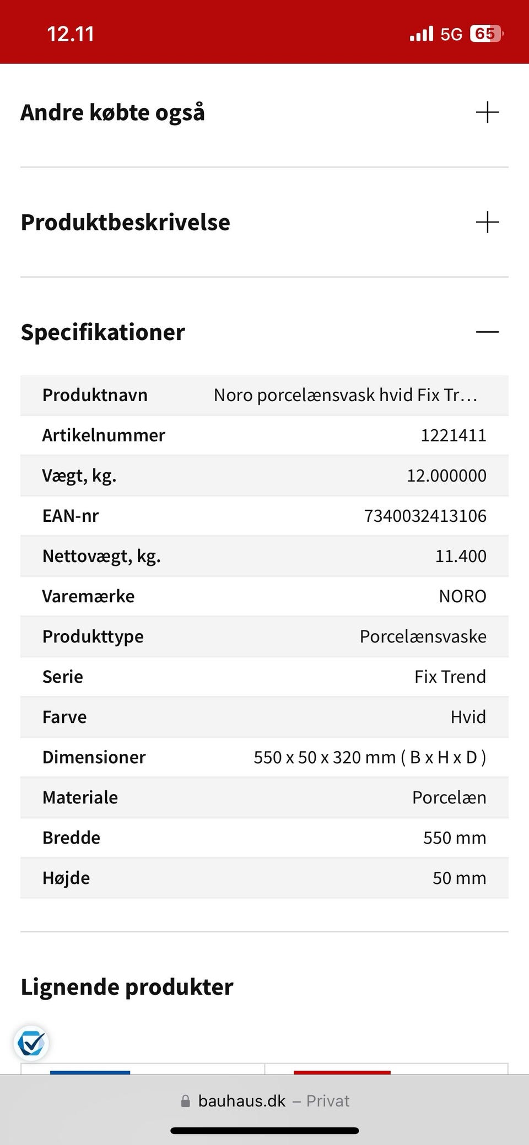Viewport: 529px width, 1145px height.
Task: Expand the Andre købte også plus icon
Action: coord(487,112)
